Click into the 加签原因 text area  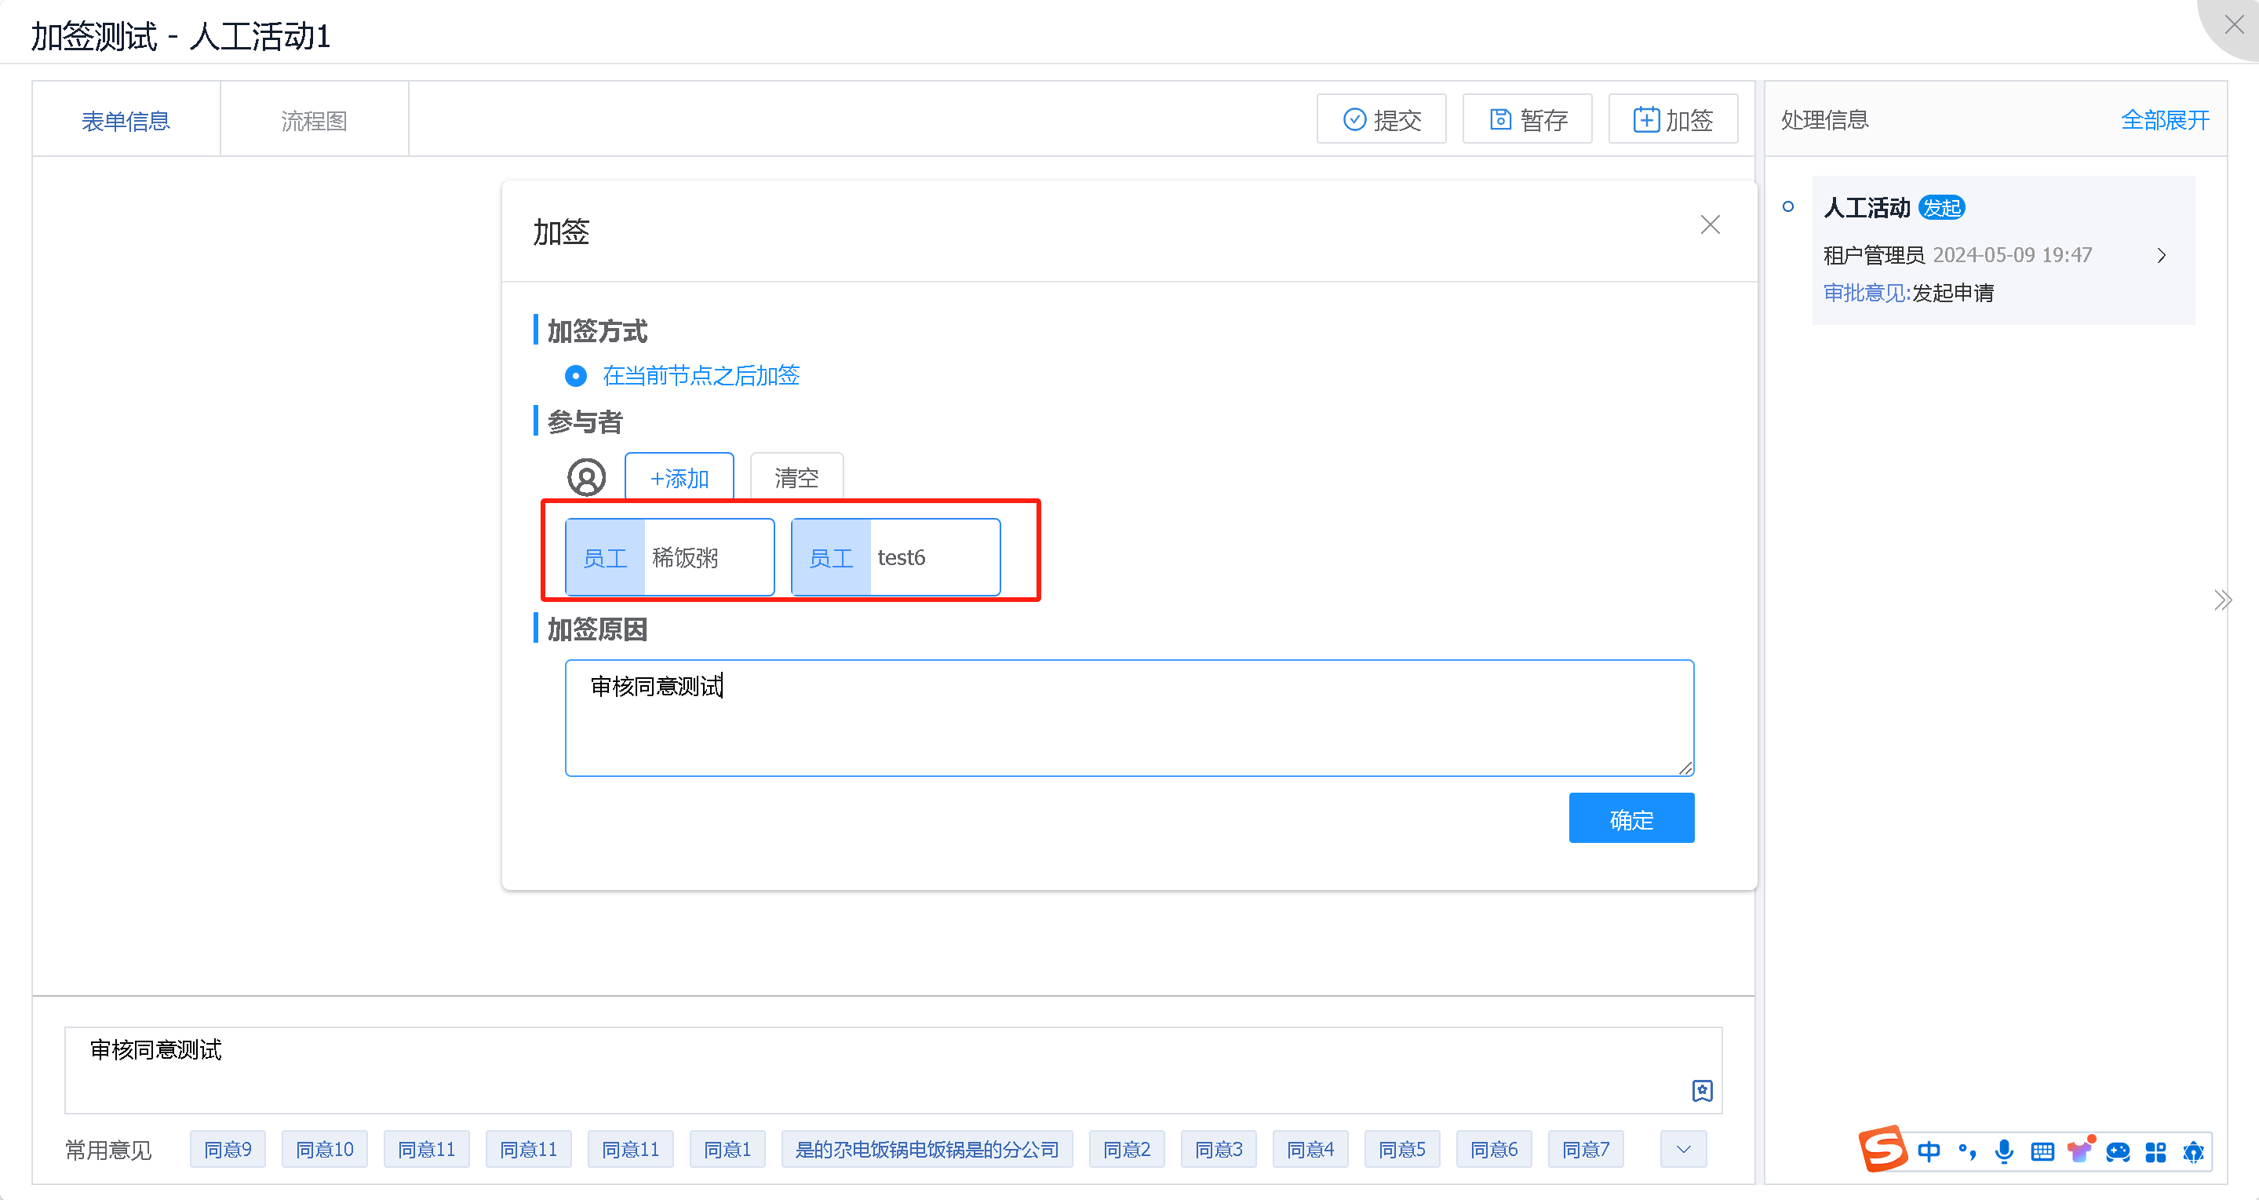(1128, 717)
